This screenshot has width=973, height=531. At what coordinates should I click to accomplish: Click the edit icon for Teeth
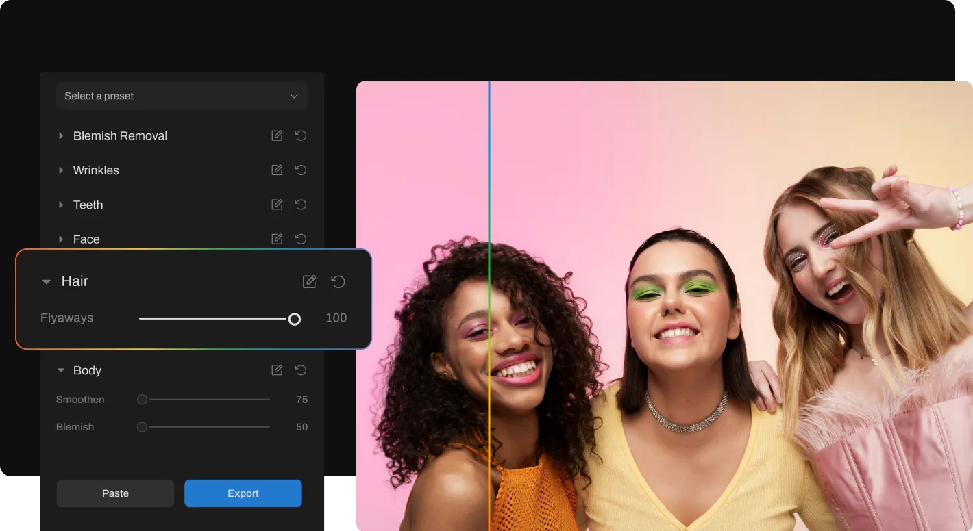pos(277,204)
